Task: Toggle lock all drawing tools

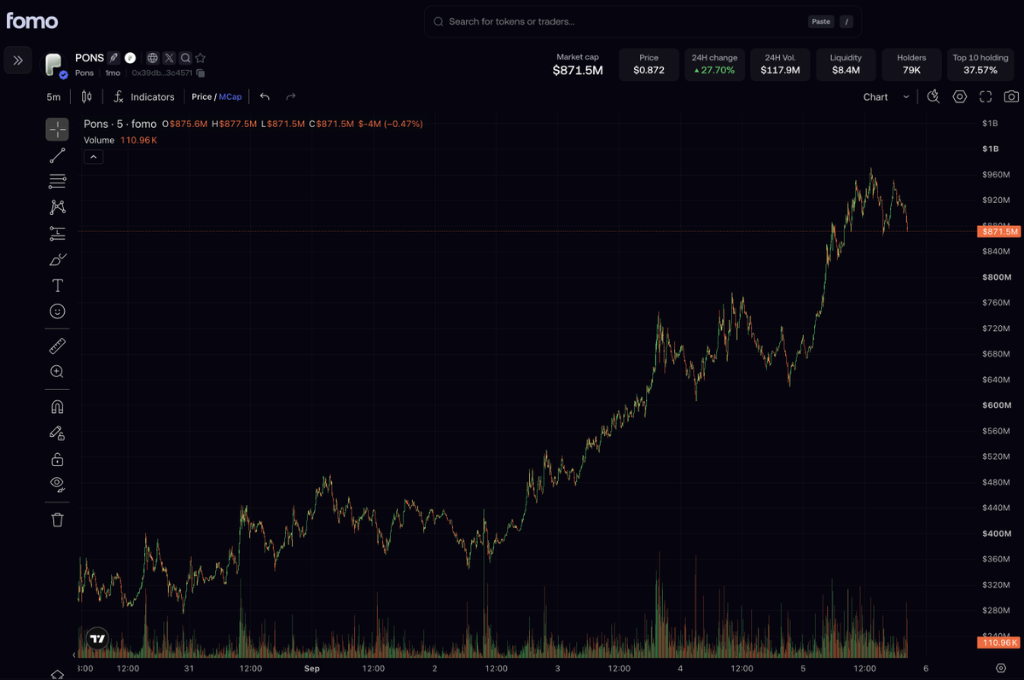Action: click(57, 459)
